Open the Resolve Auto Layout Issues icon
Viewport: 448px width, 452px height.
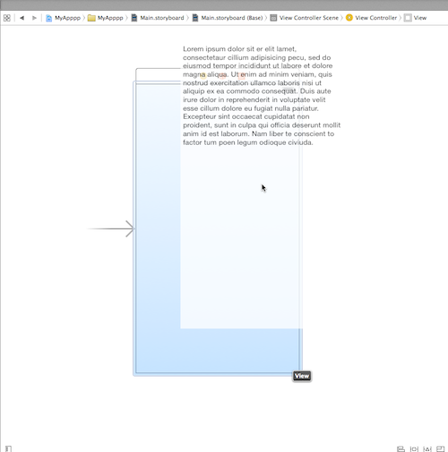point(427,448)
